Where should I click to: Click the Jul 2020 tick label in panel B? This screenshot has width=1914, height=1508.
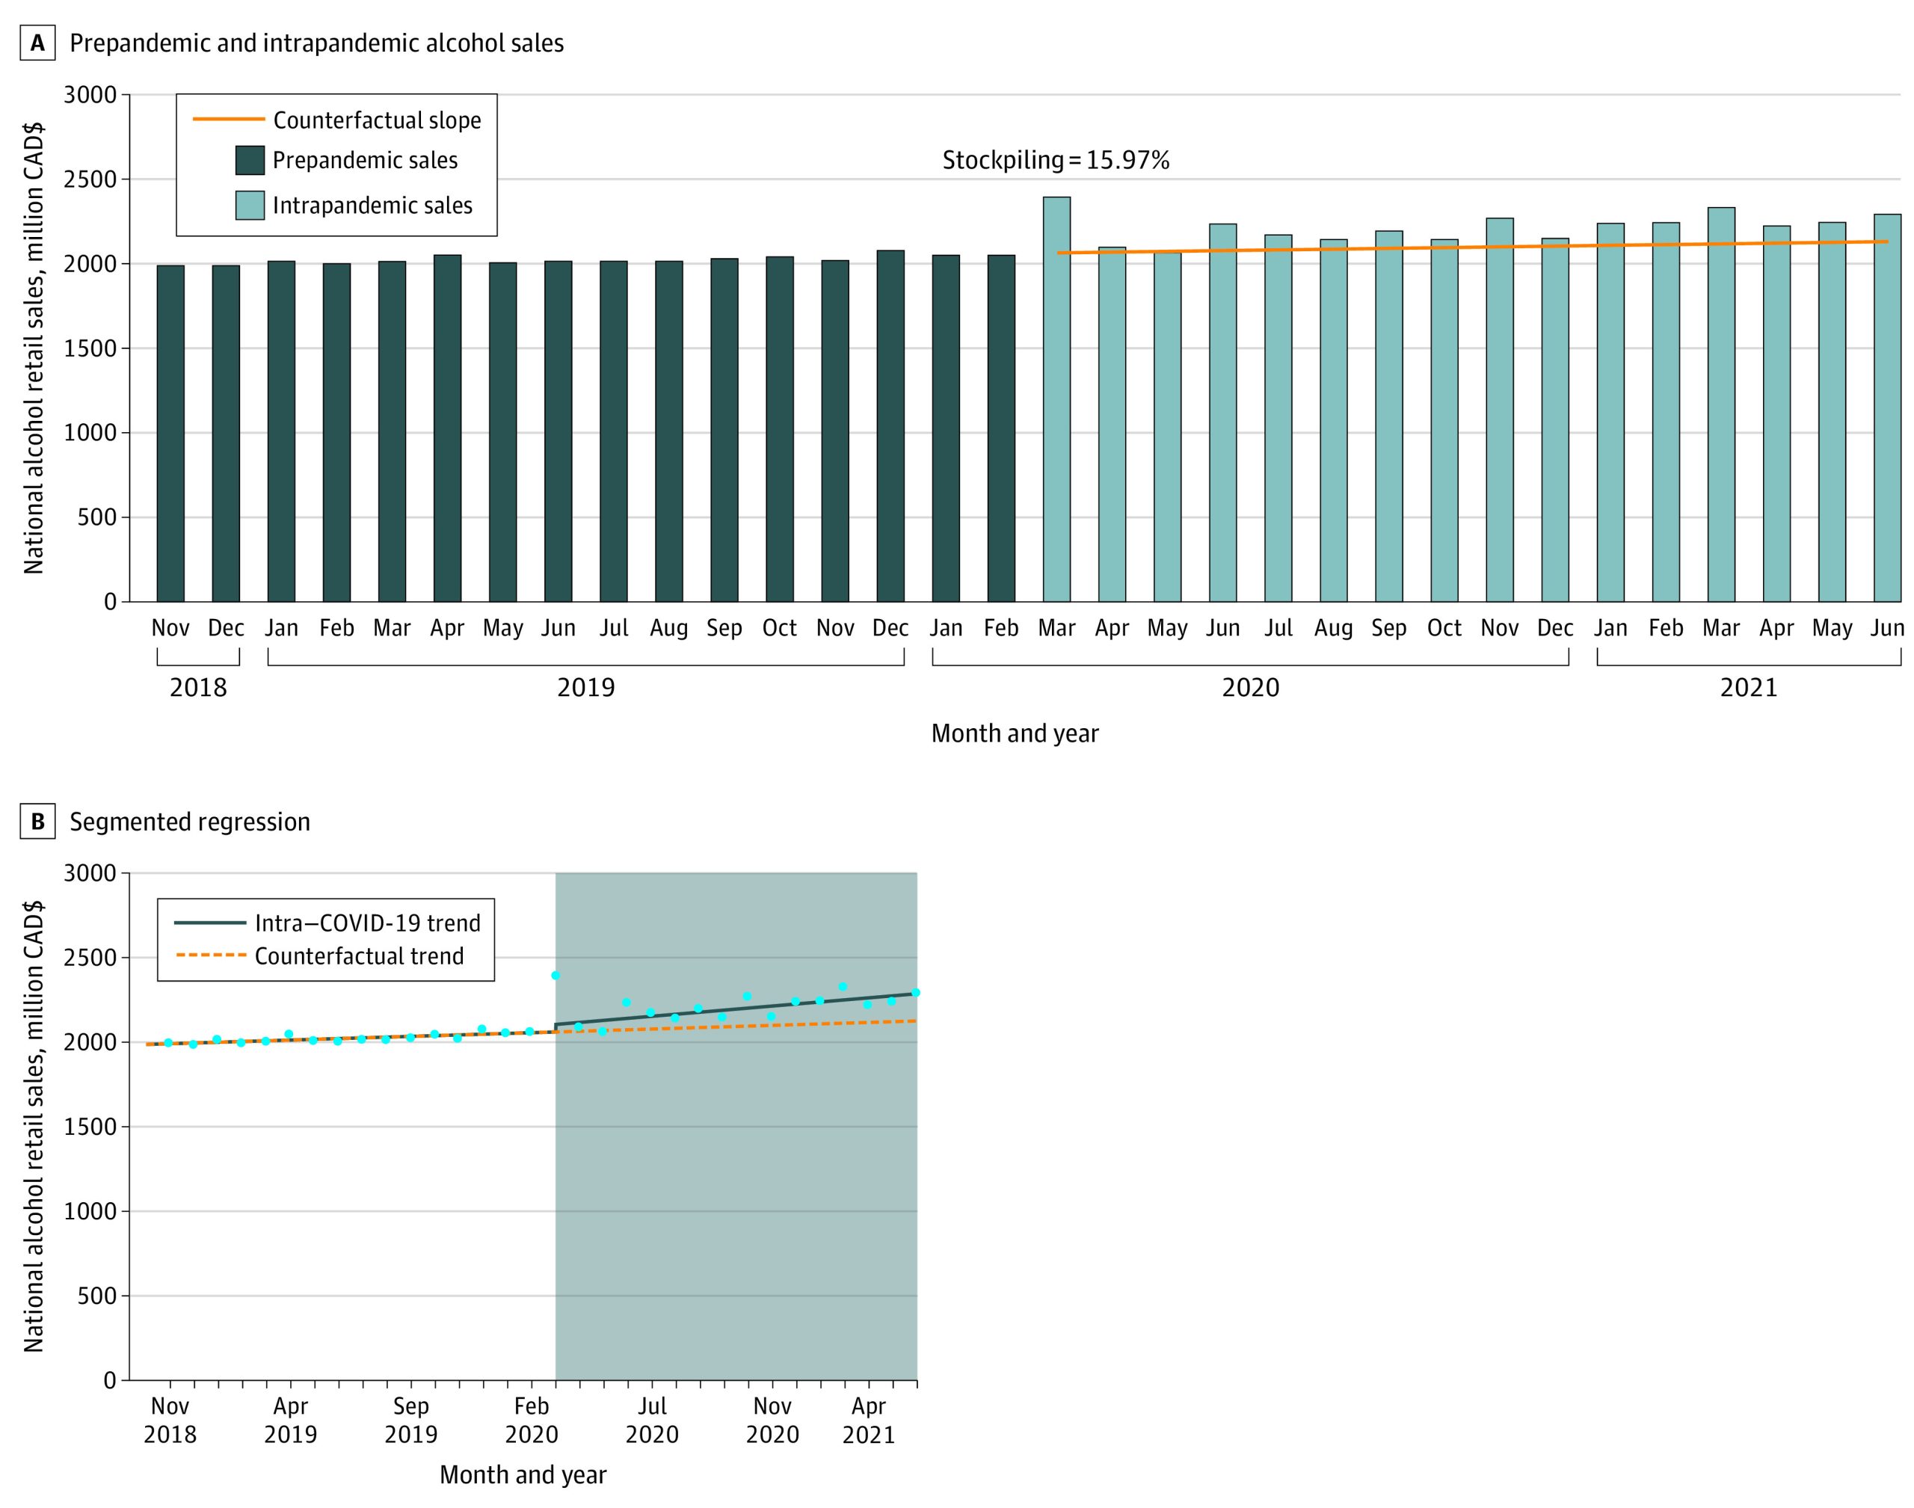coord(651,1420)
